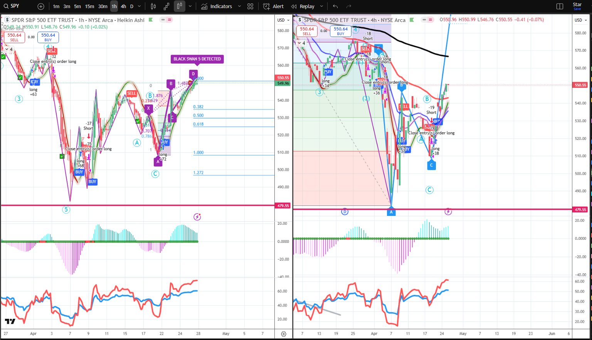This screenshot has width=592, height=340.
Task: Click the active Heikin Ashi chart style icon
Action: pos(179,7)
